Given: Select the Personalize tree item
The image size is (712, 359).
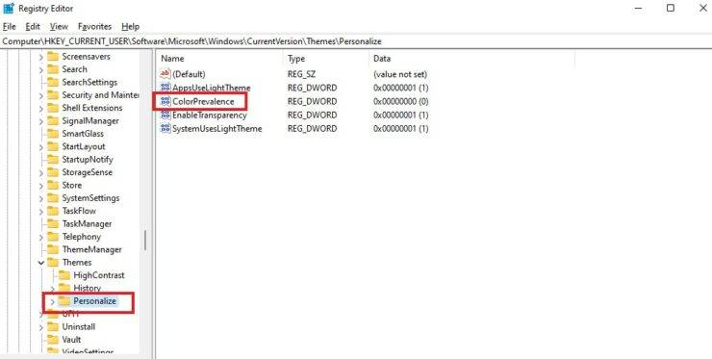Looking at the screenshot, I should point(94,301).
